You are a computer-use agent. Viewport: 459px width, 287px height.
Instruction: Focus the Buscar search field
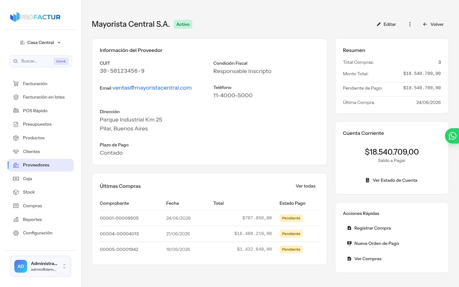click(x=40, y=61)
